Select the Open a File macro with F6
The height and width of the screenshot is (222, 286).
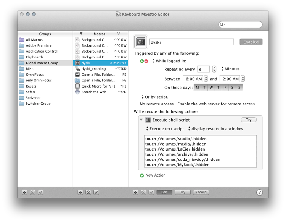[101, 80]
